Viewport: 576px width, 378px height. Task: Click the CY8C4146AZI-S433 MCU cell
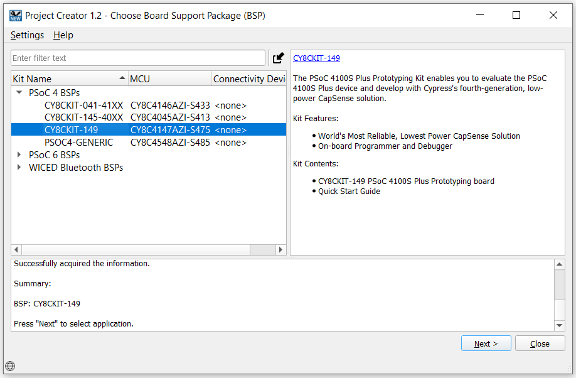(170, 105)
